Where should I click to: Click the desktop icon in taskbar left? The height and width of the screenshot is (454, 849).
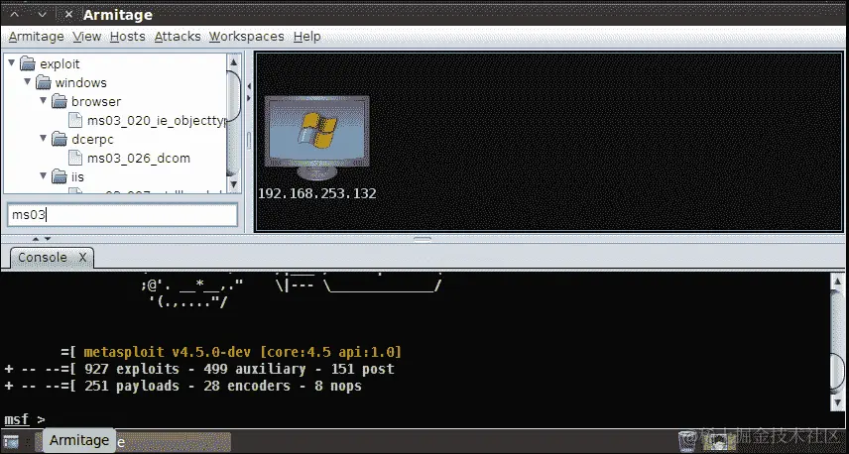pos(11,441)
